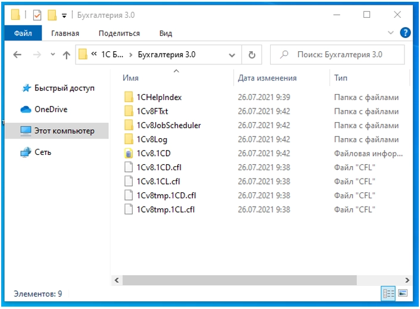420x309 pixels.
Task: Click file icon of 1Cv8tmp.1CD.cfl
Action: tap(128, 195)
